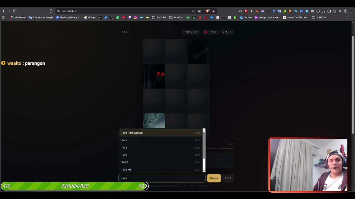355x199 pixels.
Task: Select the Para 2008 suggestion
Action: pos(161,148)
